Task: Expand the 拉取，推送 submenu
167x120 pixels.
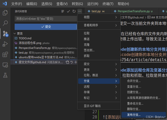Action: click(99, 75)
